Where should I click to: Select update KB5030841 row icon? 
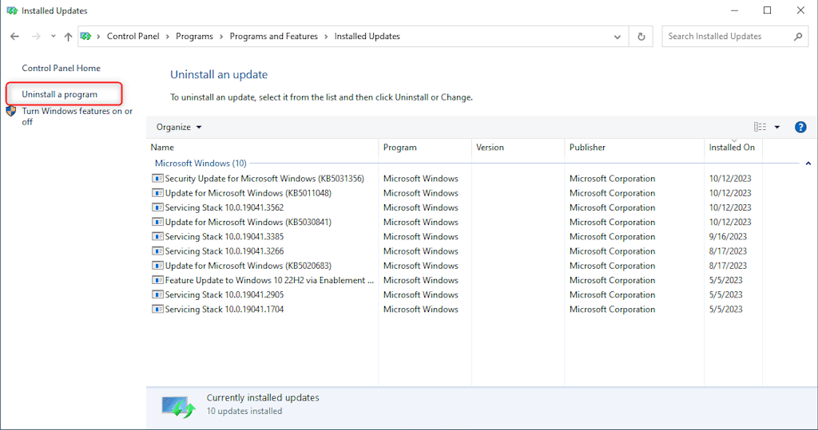(x=157, y=223)
